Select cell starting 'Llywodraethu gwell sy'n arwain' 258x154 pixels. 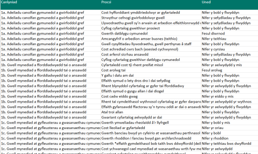[x=151, y=23]
